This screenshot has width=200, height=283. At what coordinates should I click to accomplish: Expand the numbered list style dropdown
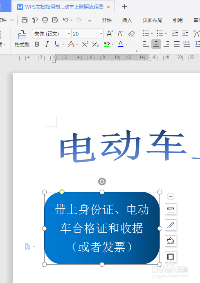click(x=166, y=33)
